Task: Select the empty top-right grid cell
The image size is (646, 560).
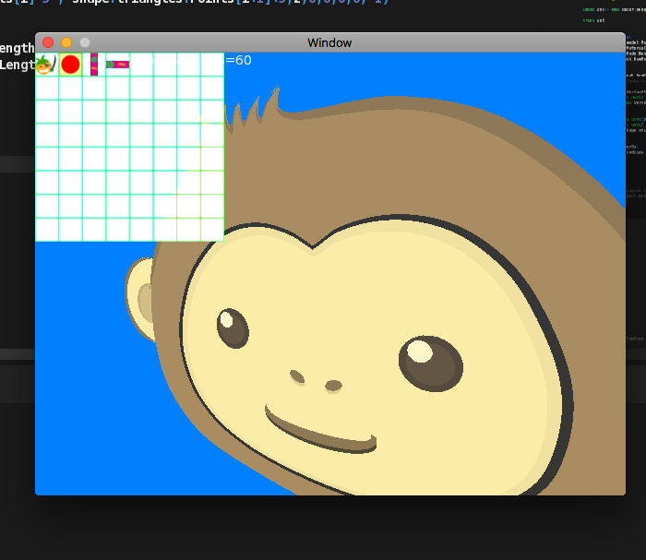Action: point(212,65)
